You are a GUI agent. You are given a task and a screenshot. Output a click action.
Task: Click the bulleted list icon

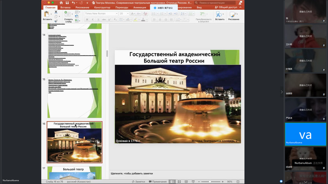(x=153, y=13)
